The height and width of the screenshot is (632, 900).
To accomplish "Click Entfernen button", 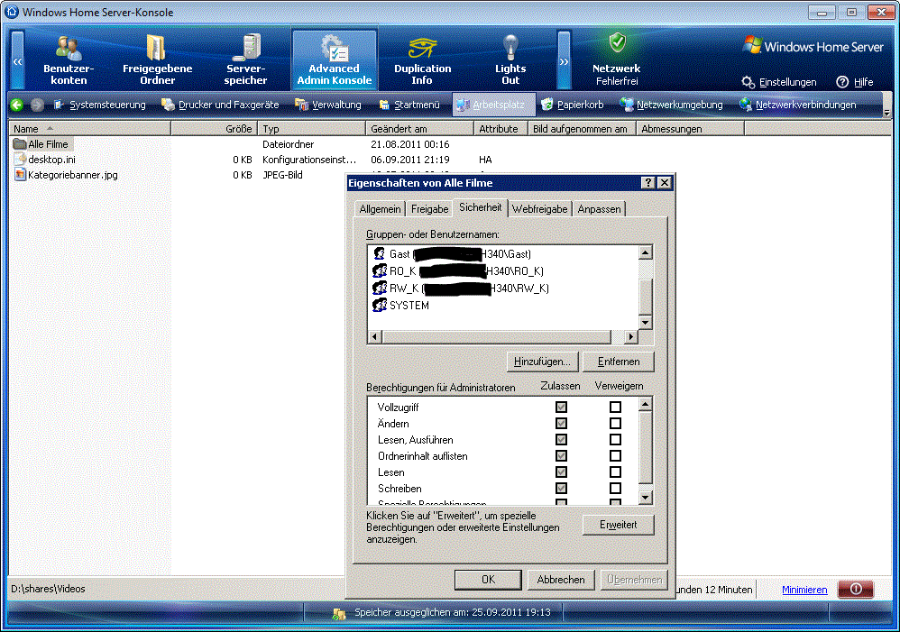I will pos(618,362).
